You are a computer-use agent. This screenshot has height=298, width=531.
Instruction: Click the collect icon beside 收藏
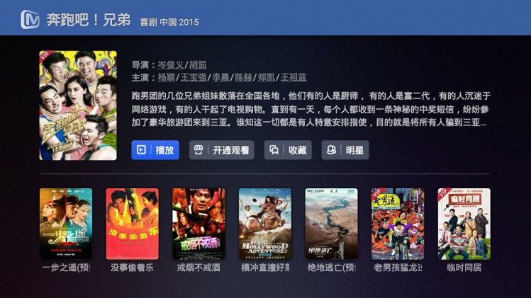(x=274, y=149)
